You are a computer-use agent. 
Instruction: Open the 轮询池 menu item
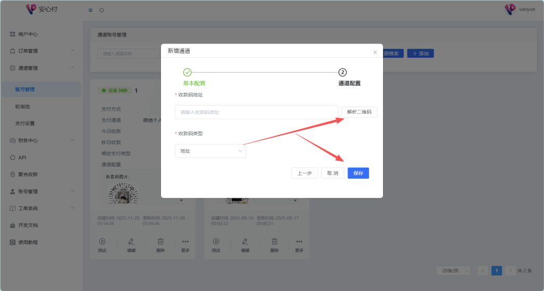[x=23, y=107]
